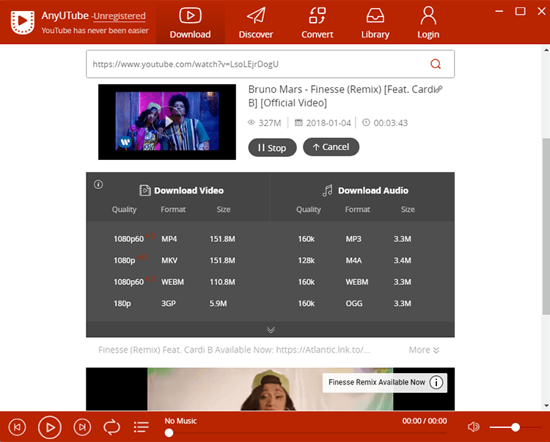Viewport: 550px width, 442px height.
Task: Skip to next track
Action: (x=82, y=427)
